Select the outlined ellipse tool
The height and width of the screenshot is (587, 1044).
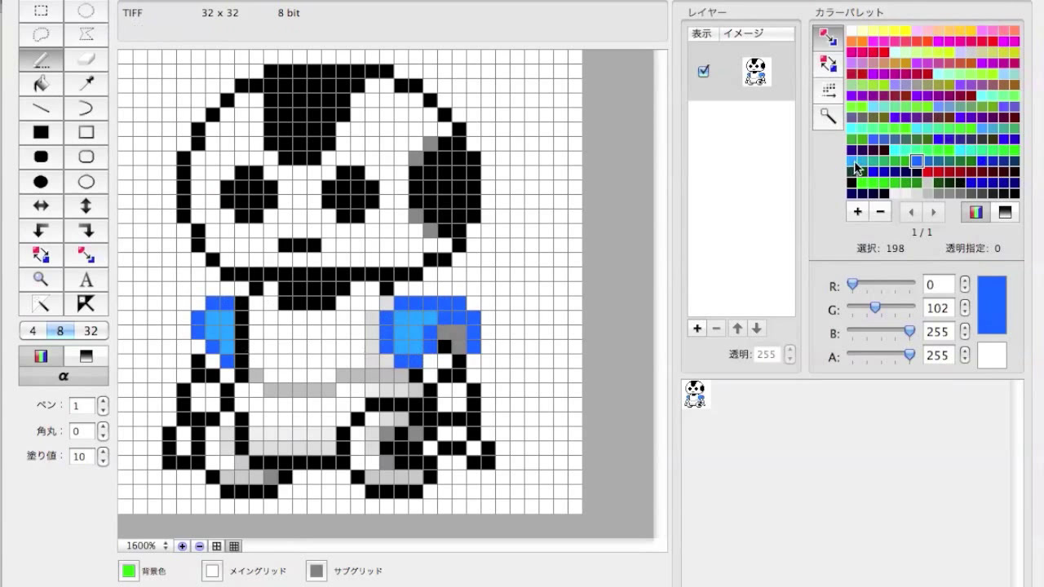pyautogui.click(x=86, y=182)
